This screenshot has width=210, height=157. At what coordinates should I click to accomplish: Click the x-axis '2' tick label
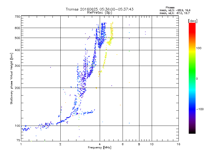click(60, 144)
